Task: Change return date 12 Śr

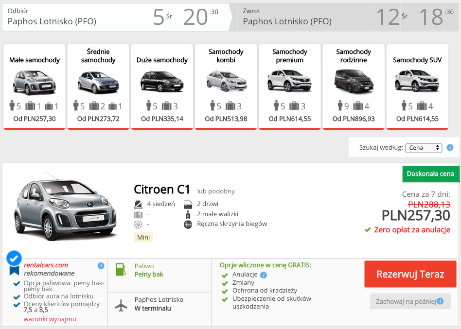Action: [393, 17]
